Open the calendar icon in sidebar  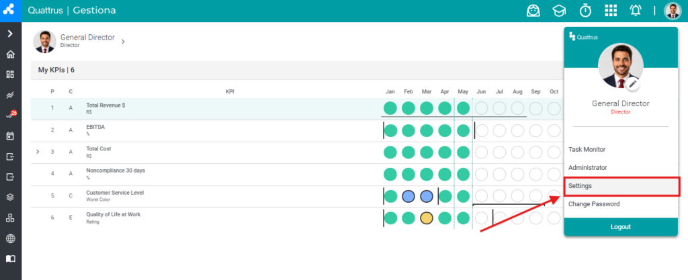[x=11, y=136]
